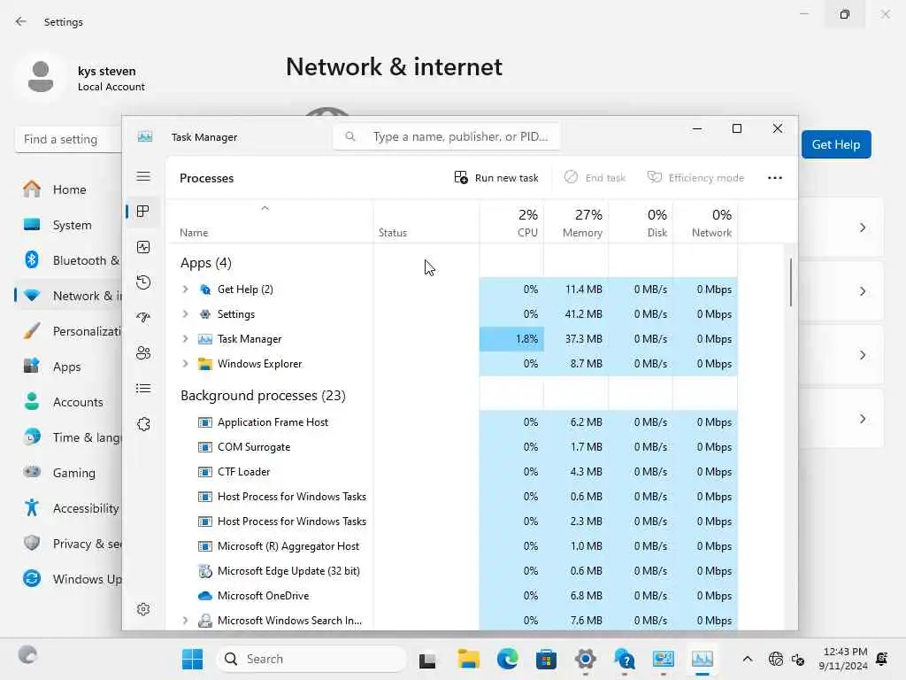
Task: Click the Get Help app icon in process list
Action: click(204, 290)
